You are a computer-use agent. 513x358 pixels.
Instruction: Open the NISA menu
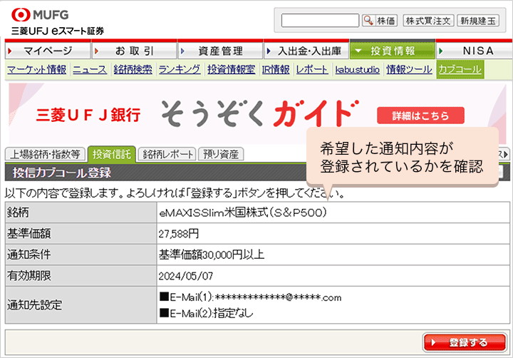tap(475, 51)
